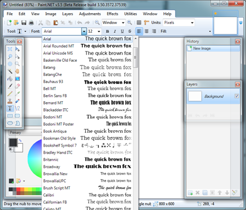Open the Window zoom level dropdown

123,22
